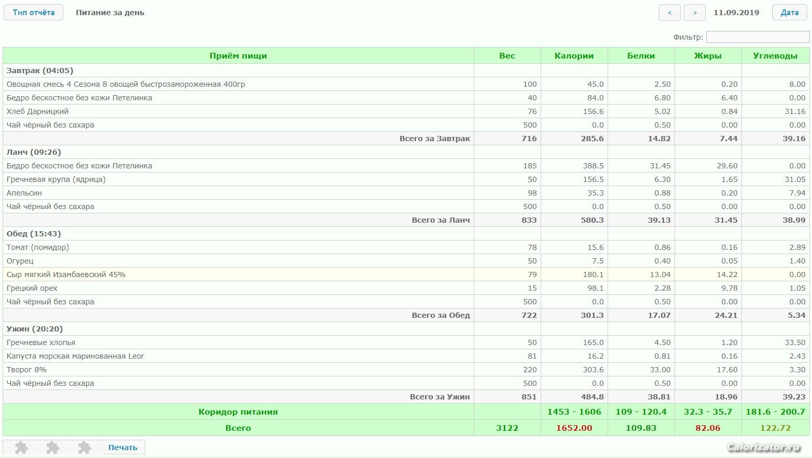Focus the Фильтр input field

[x=758, y=37]
